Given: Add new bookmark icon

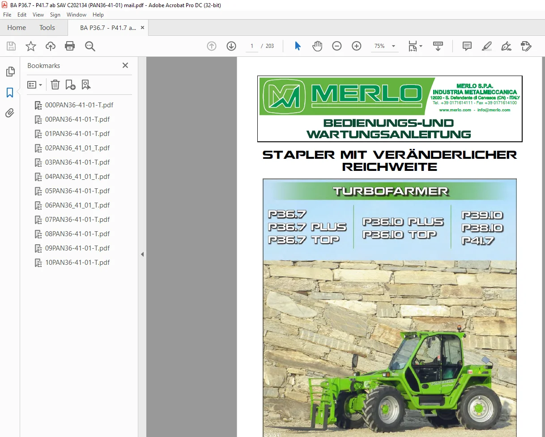Looking at the screenshot, I should 70,85.
